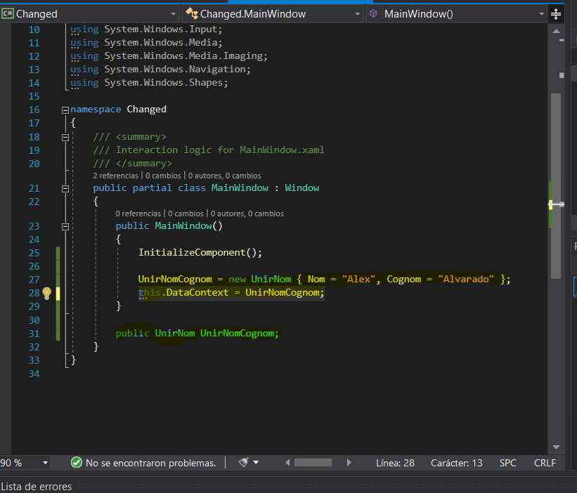Toggle the CRLF line ending indicator

click(545, 463)
